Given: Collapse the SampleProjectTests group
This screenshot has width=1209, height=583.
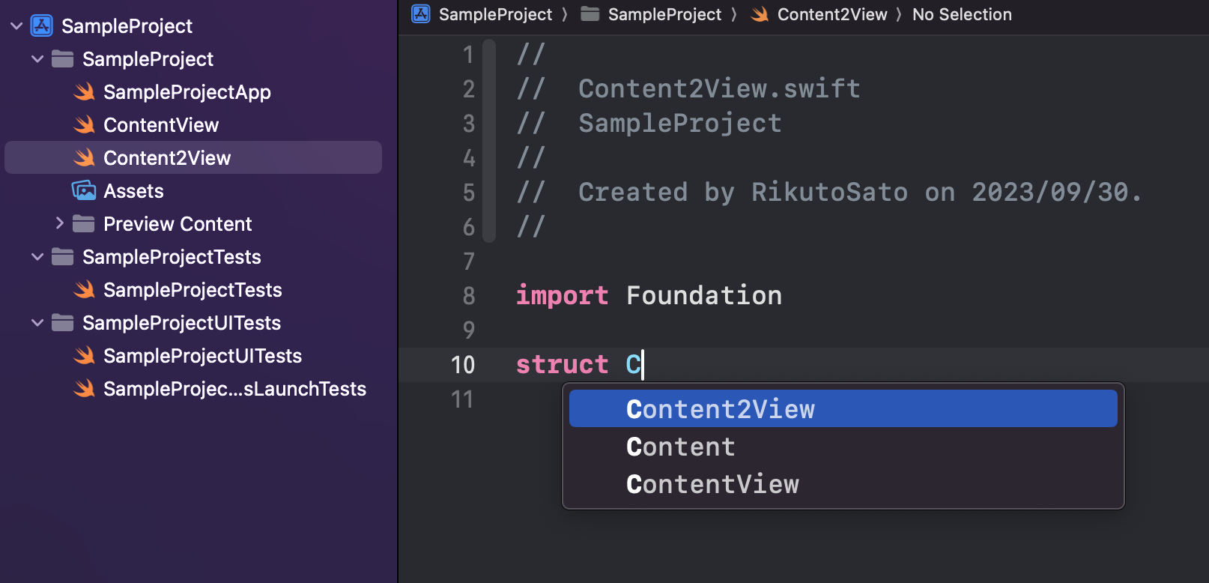Looking at the screenshot, I should coord(37,257).
